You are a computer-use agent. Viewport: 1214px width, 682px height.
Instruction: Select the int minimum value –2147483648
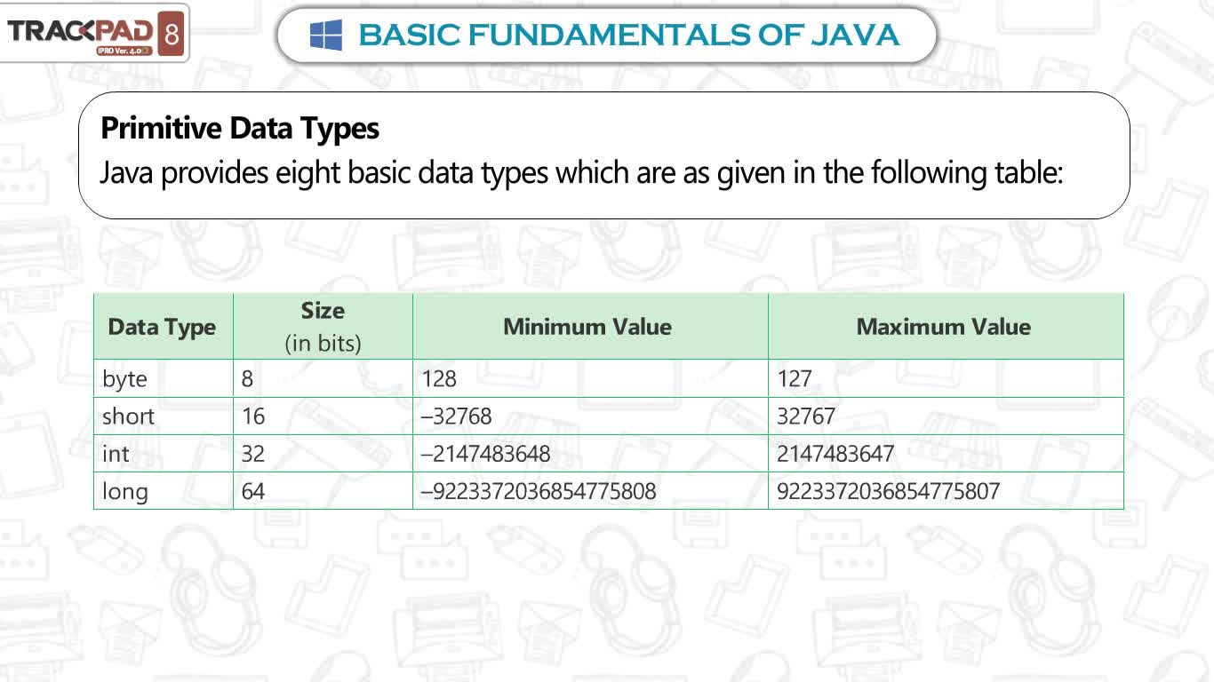pyautogui.click(x=485, y=454)
